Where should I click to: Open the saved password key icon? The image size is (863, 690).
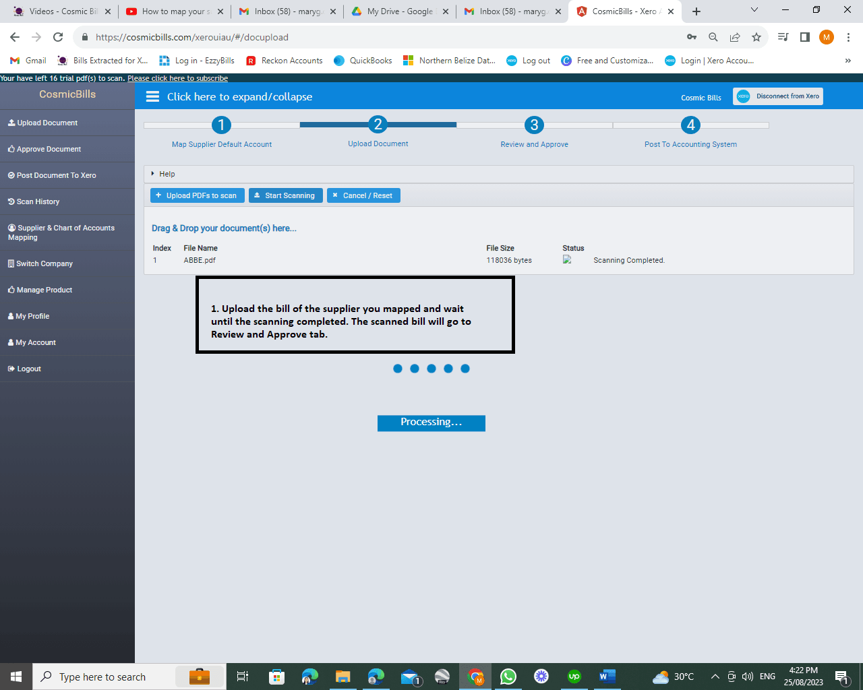pyautogui.click(x=692, y=37)
